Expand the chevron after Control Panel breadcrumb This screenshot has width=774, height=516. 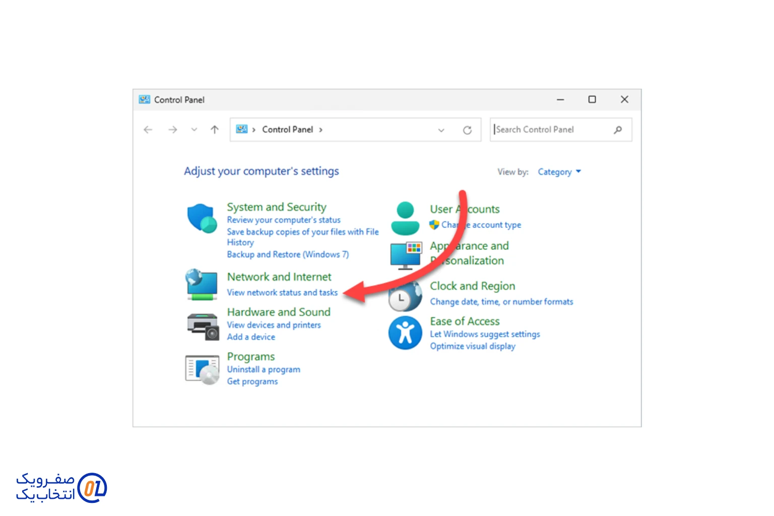[320, 130]
